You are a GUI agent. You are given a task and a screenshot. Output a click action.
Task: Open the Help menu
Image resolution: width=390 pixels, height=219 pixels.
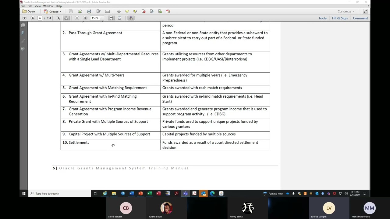58,6
